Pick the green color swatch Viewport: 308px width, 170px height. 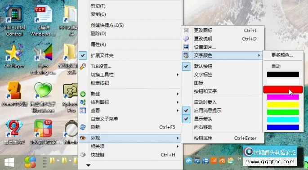(283, 112)
